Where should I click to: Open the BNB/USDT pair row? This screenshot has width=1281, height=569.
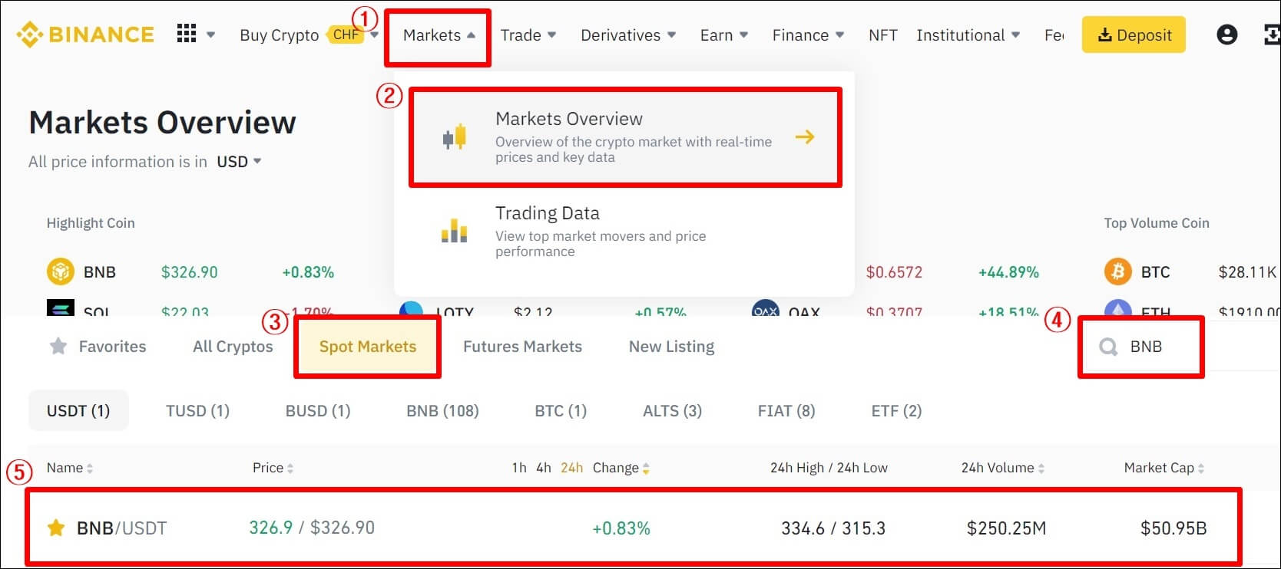pos(634,528)
